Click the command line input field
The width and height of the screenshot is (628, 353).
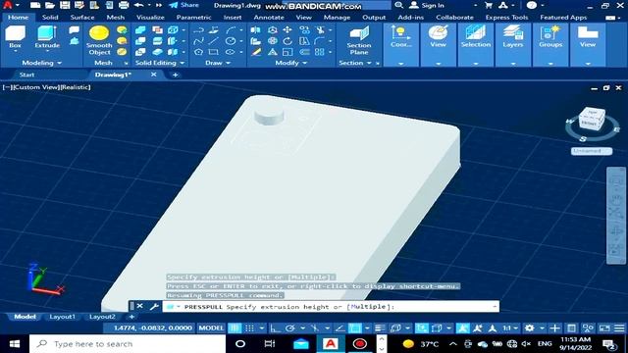point(331,307)
